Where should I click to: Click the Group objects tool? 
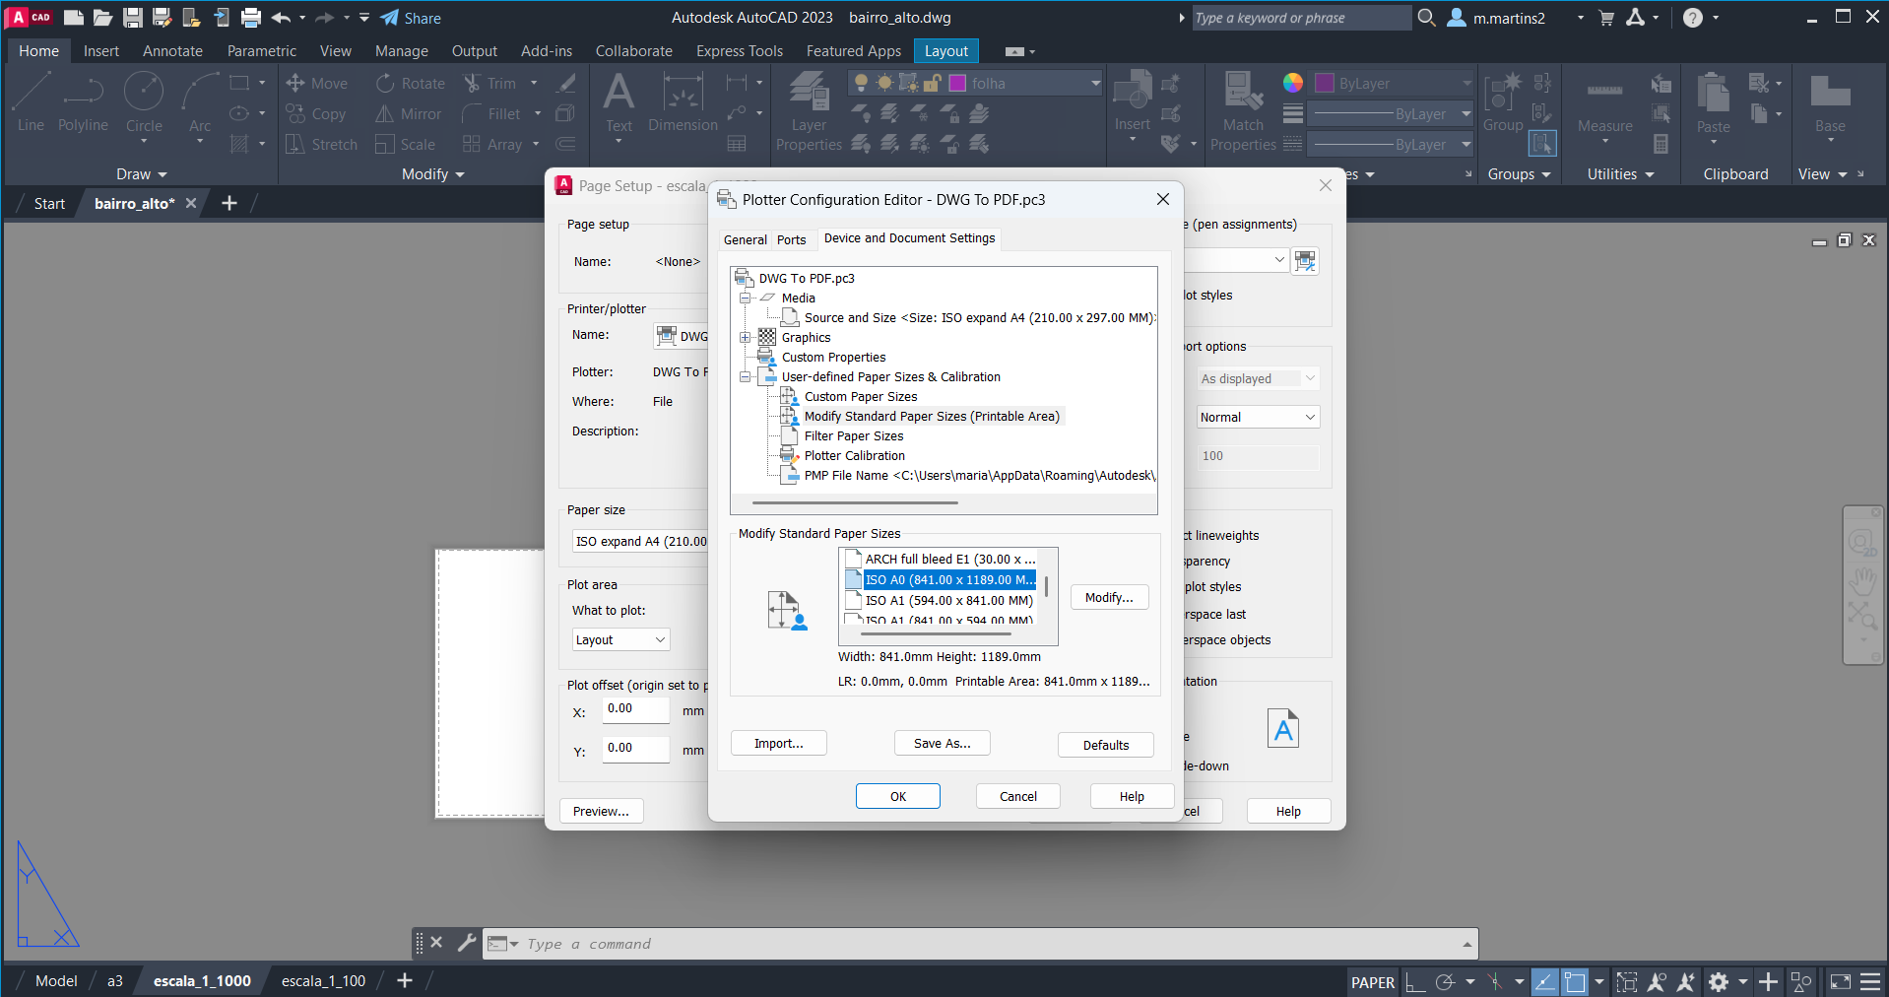(x=1503, y=102)
